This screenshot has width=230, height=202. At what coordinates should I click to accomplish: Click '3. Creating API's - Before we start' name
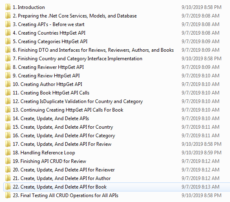(x=49, y=24)
